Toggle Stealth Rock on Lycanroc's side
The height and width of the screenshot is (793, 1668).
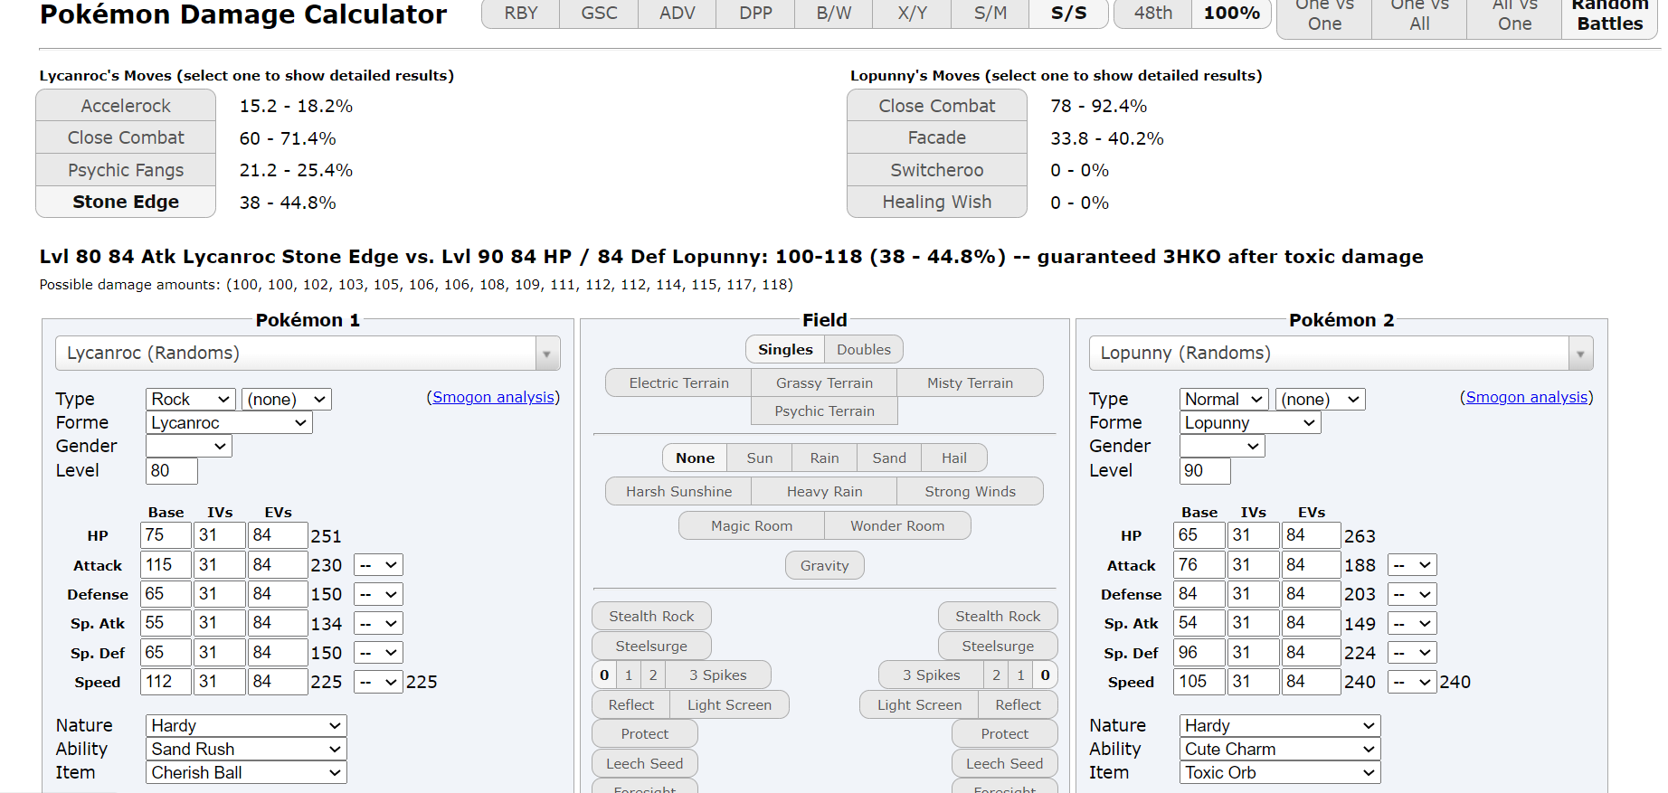(651, 616)
